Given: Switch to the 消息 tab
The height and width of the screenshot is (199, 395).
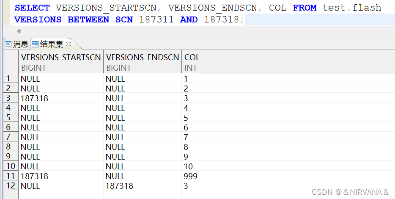Looking at the screenshot, I should [16, 44].
